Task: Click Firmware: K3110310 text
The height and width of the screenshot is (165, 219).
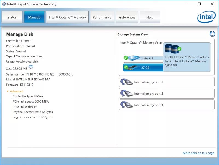Action: tap(20, 85)
